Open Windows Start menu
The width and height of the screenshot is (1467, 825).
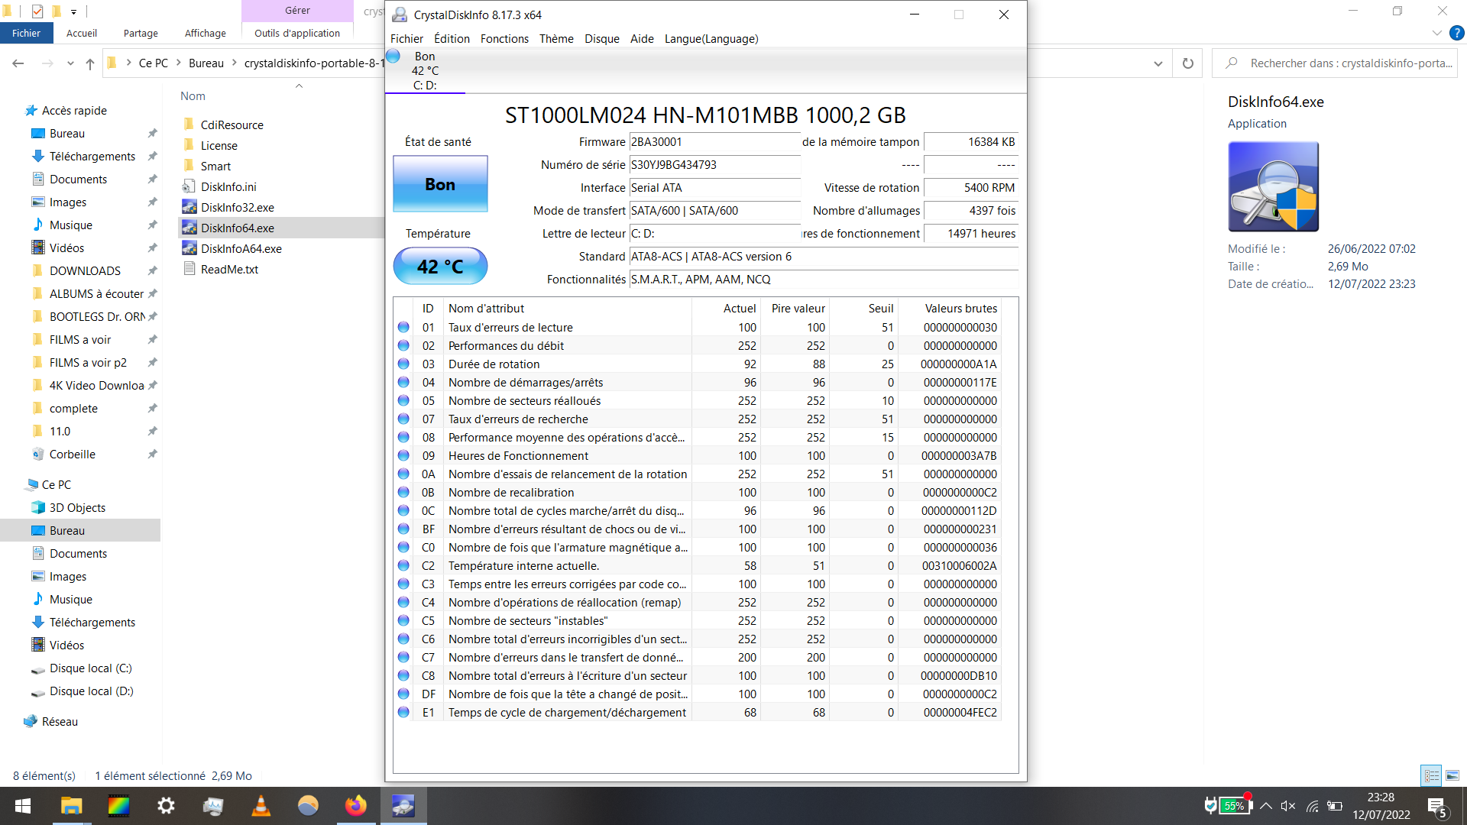[x=23, y=806]
